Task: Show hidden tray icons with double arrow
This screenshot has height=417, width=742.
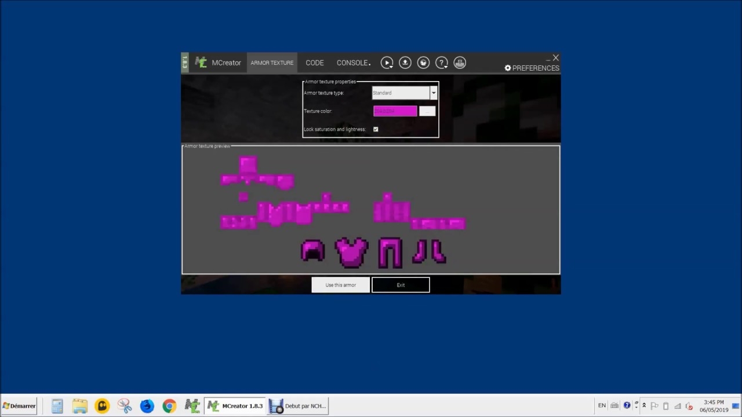Action: click(644, 405)
